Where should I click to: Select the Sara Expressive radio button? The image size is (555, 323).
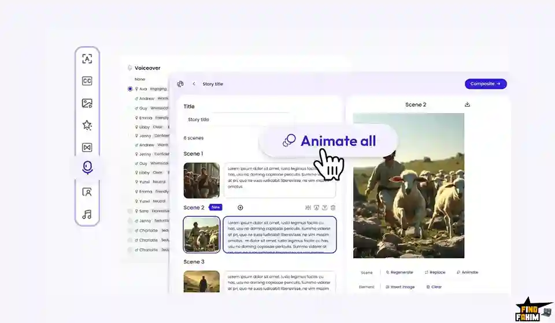[130, 211]
